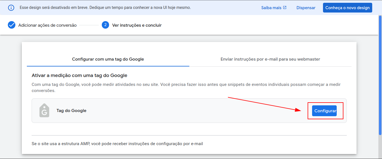Click the AMP instructions text line
This screenshot has width=382, height=159.
tap(117, 144)
